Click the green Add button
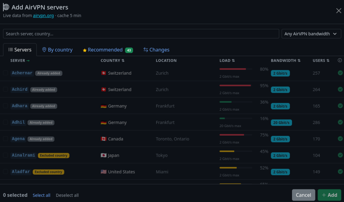344x202 pixels. [329, 195]
